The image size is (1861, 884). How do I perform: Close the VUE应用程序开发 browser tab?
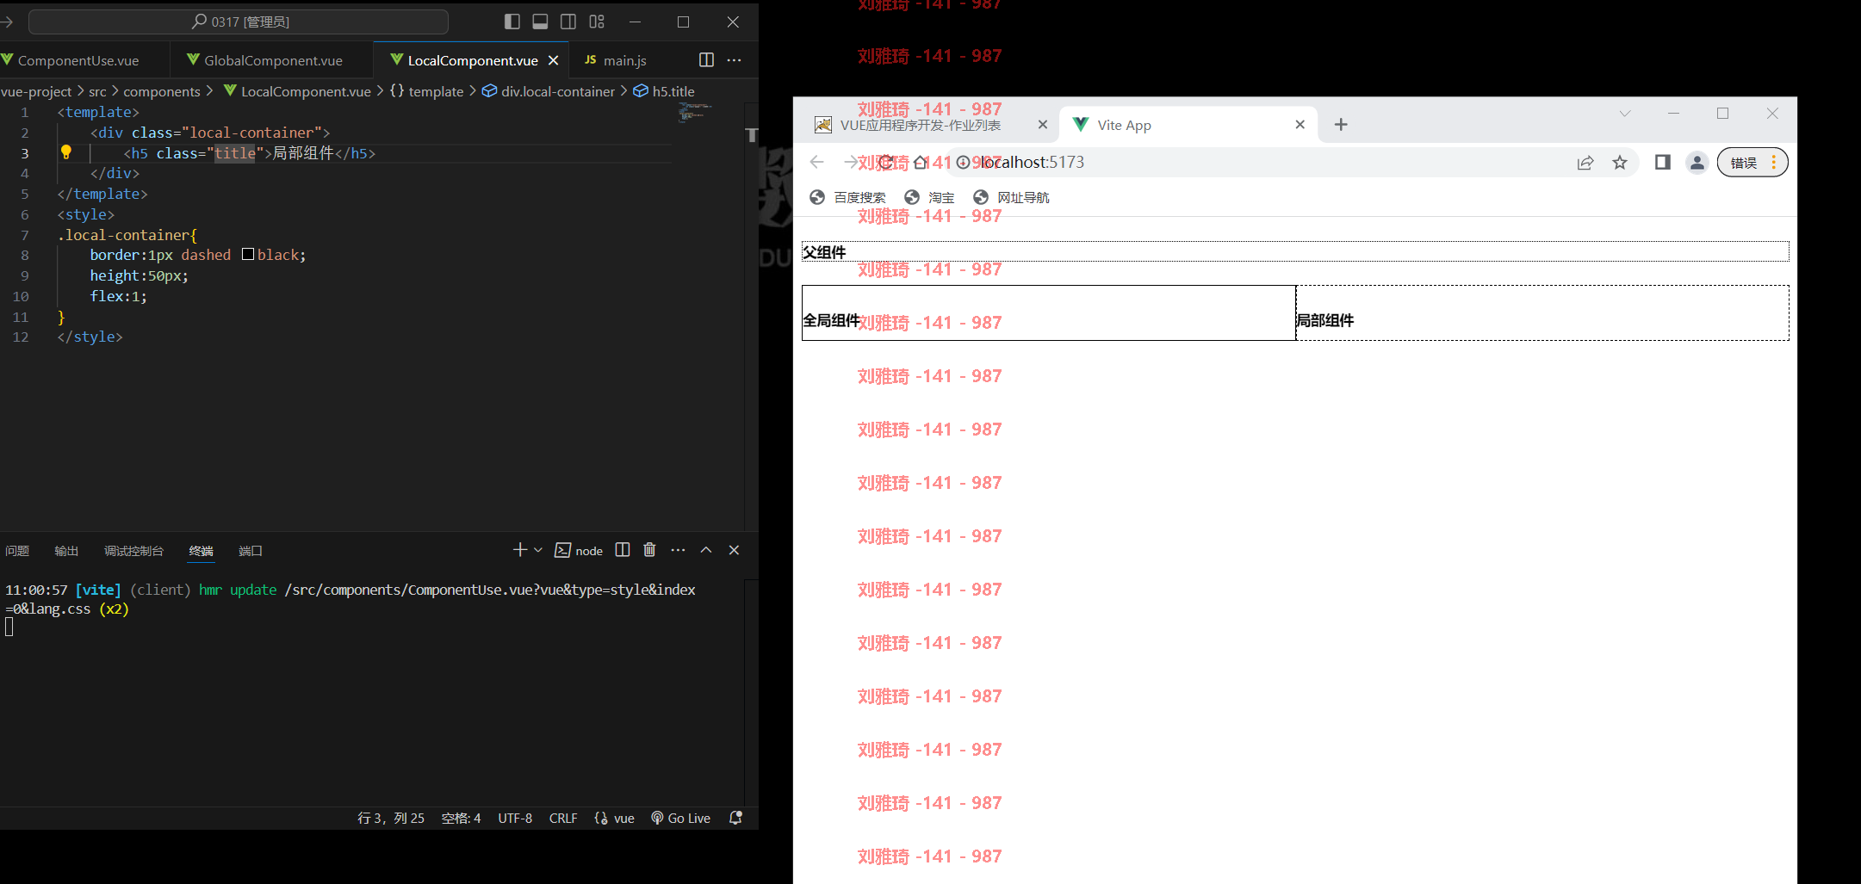[x=1042, y=125]
